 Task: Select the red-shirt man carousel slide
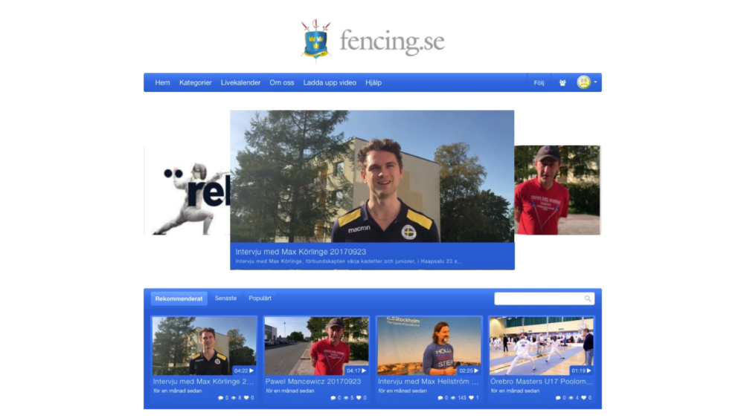pos(557,190)
